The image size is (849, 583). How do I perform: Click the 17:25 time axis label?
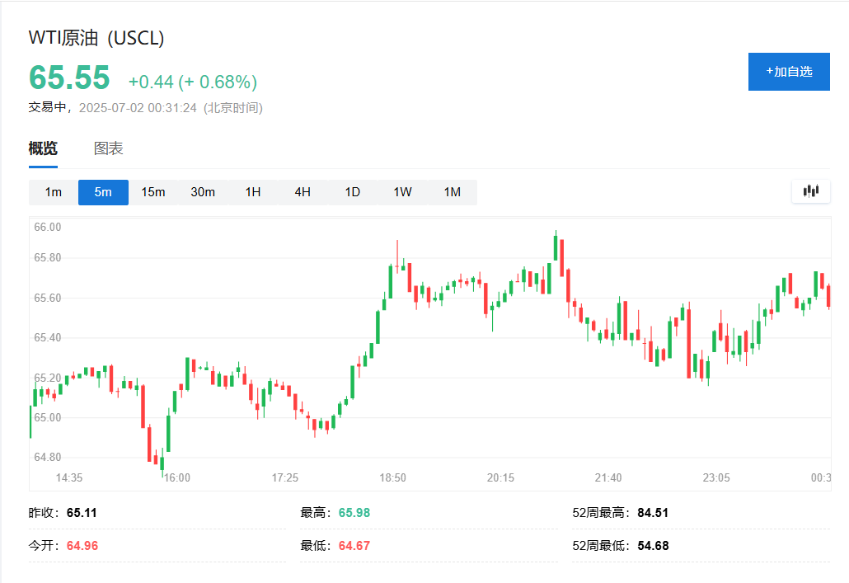(285, 478)
